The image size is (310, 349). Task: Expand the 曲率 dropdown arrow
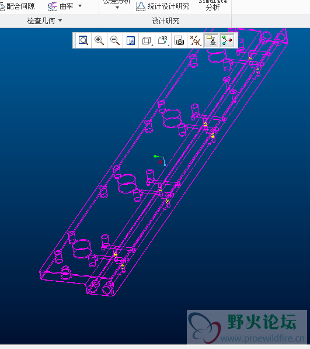click(x=80, y=6)
